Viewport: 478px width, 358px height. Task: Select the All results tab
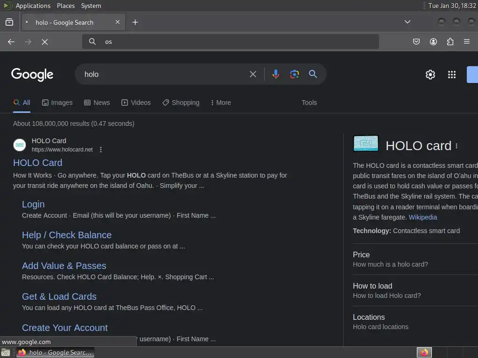tap(21, 103)
